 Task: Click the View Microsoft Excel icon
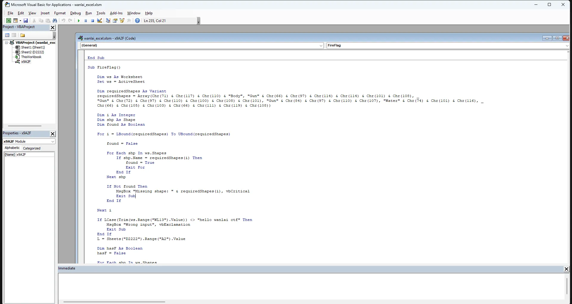click(9, 21)
